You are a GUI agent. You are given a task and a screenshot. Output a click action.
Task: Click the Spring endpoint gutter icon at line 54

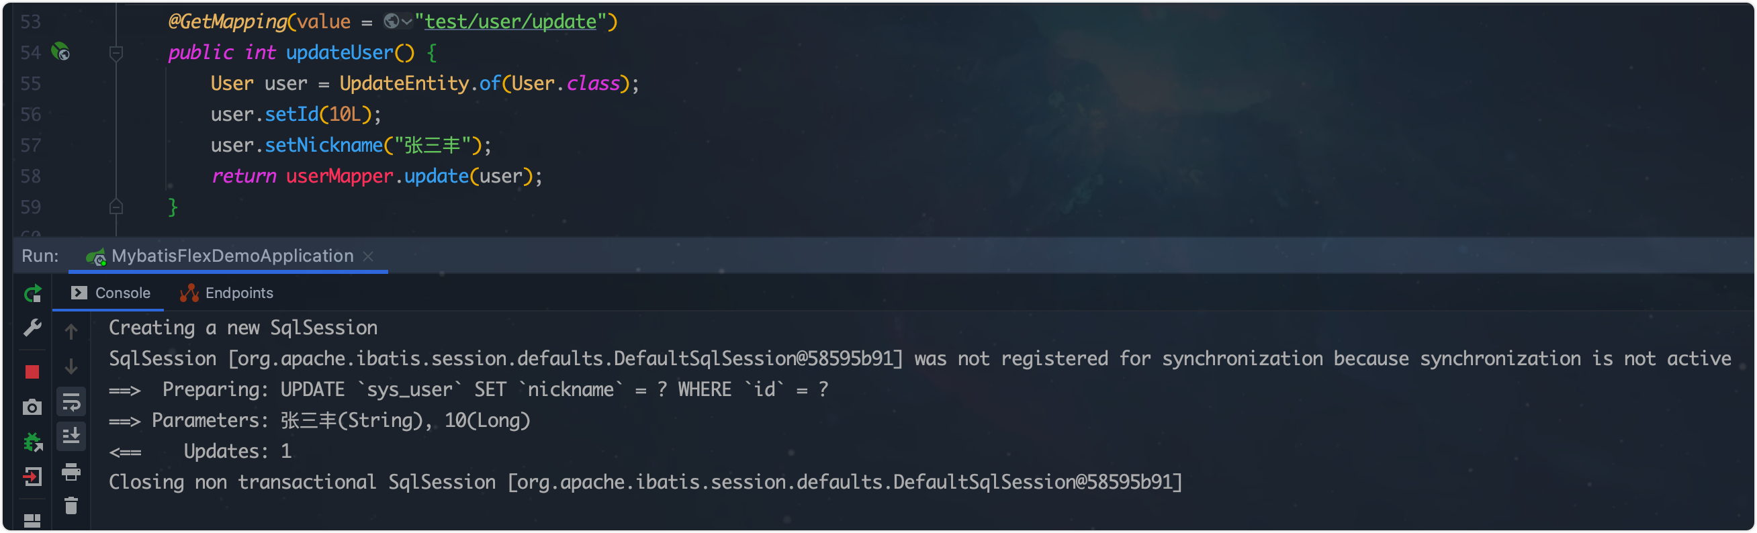(x=60, y=52)
